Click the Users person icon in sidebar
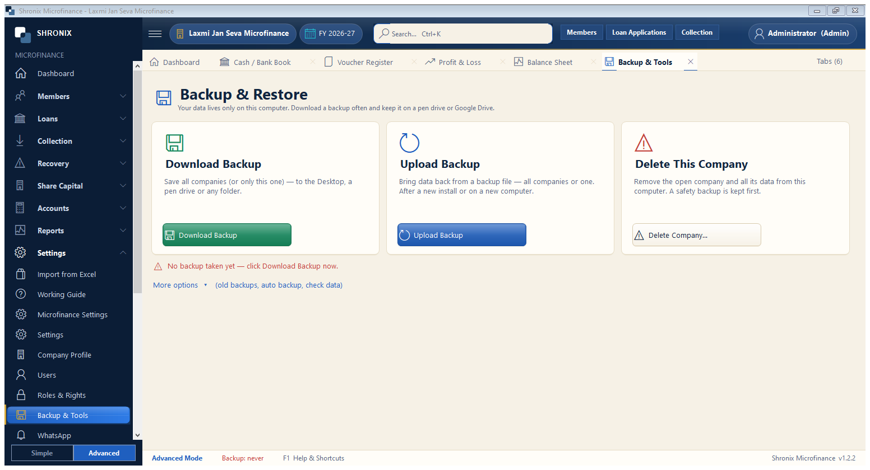This screenshot has width=870, height=470. pos(21,375)
